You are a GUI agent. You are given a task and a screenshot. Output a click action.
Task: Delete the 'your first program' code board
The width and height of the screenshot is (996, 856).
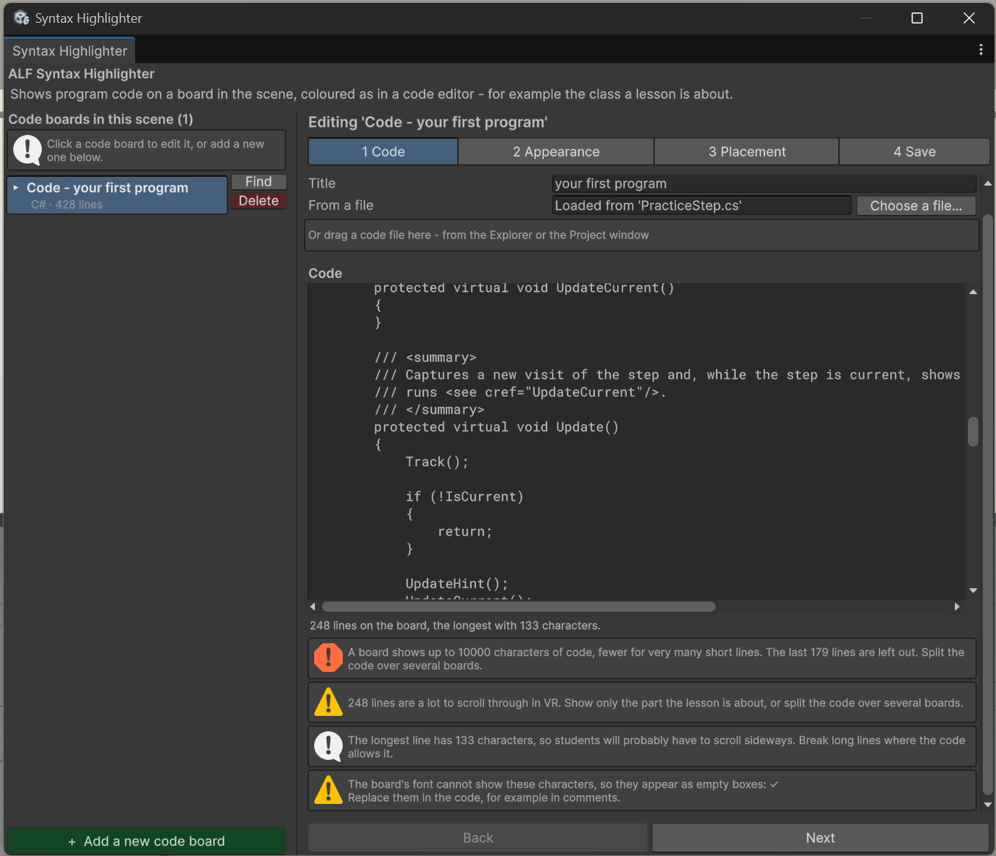coord(258,201)
